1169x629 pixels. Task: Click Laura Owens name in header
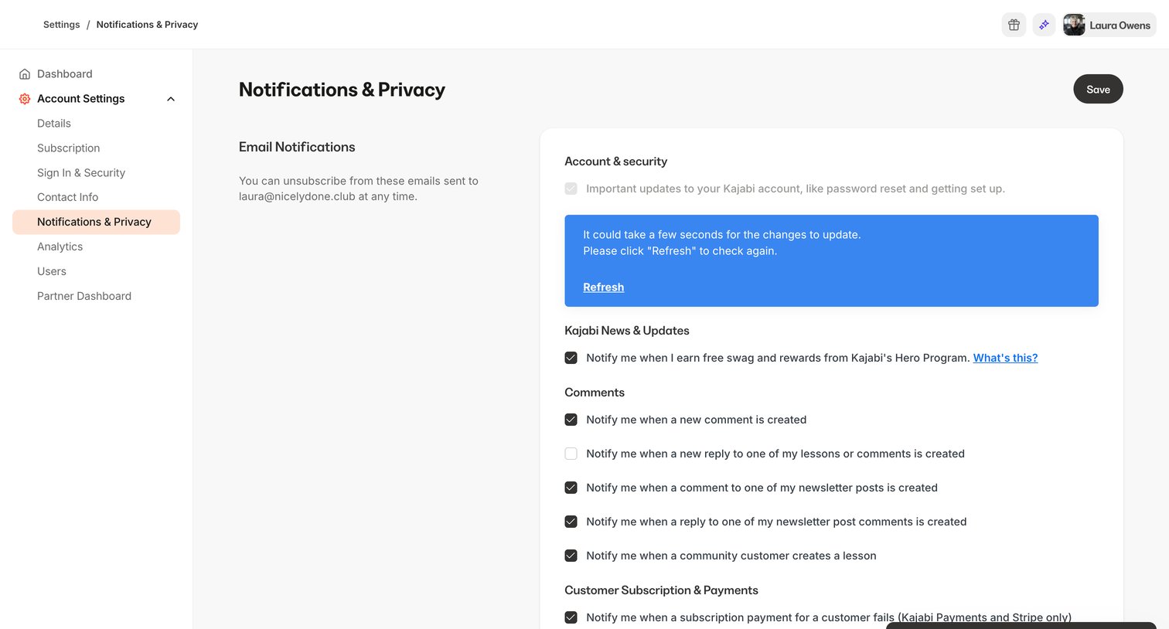1120,25
